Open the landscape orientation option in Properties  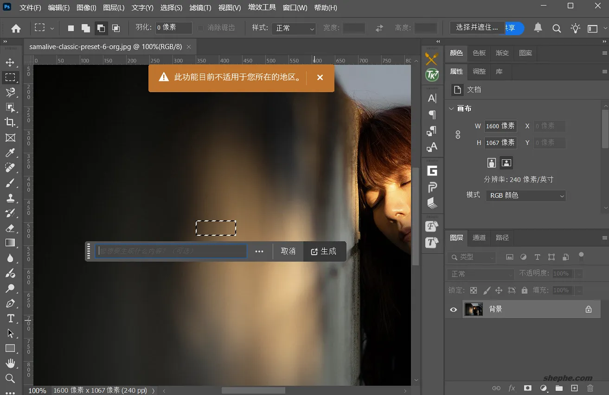click(x=506, y=163)
